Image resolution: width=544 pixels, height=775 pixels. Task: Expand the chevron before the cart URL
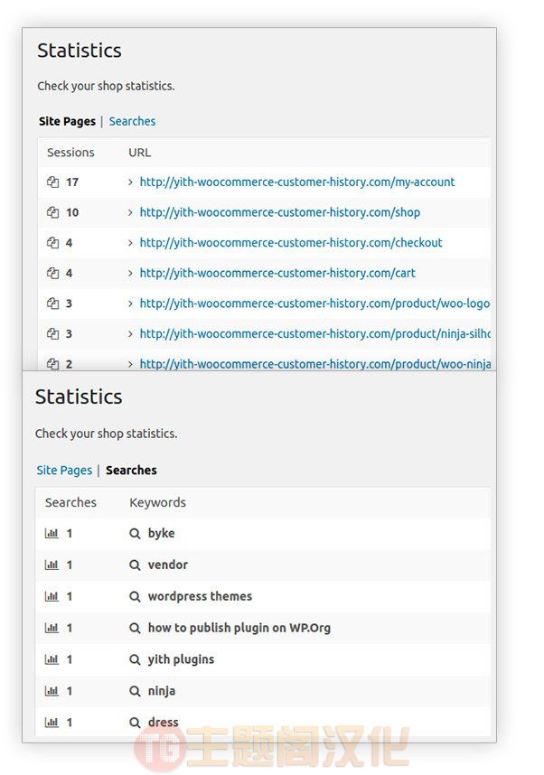[x=130, y=274]
